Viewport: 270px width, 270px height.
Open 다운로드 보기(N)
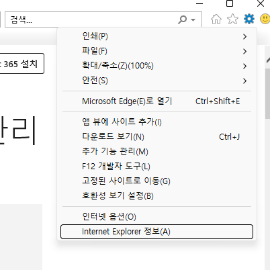coord(156,136)
